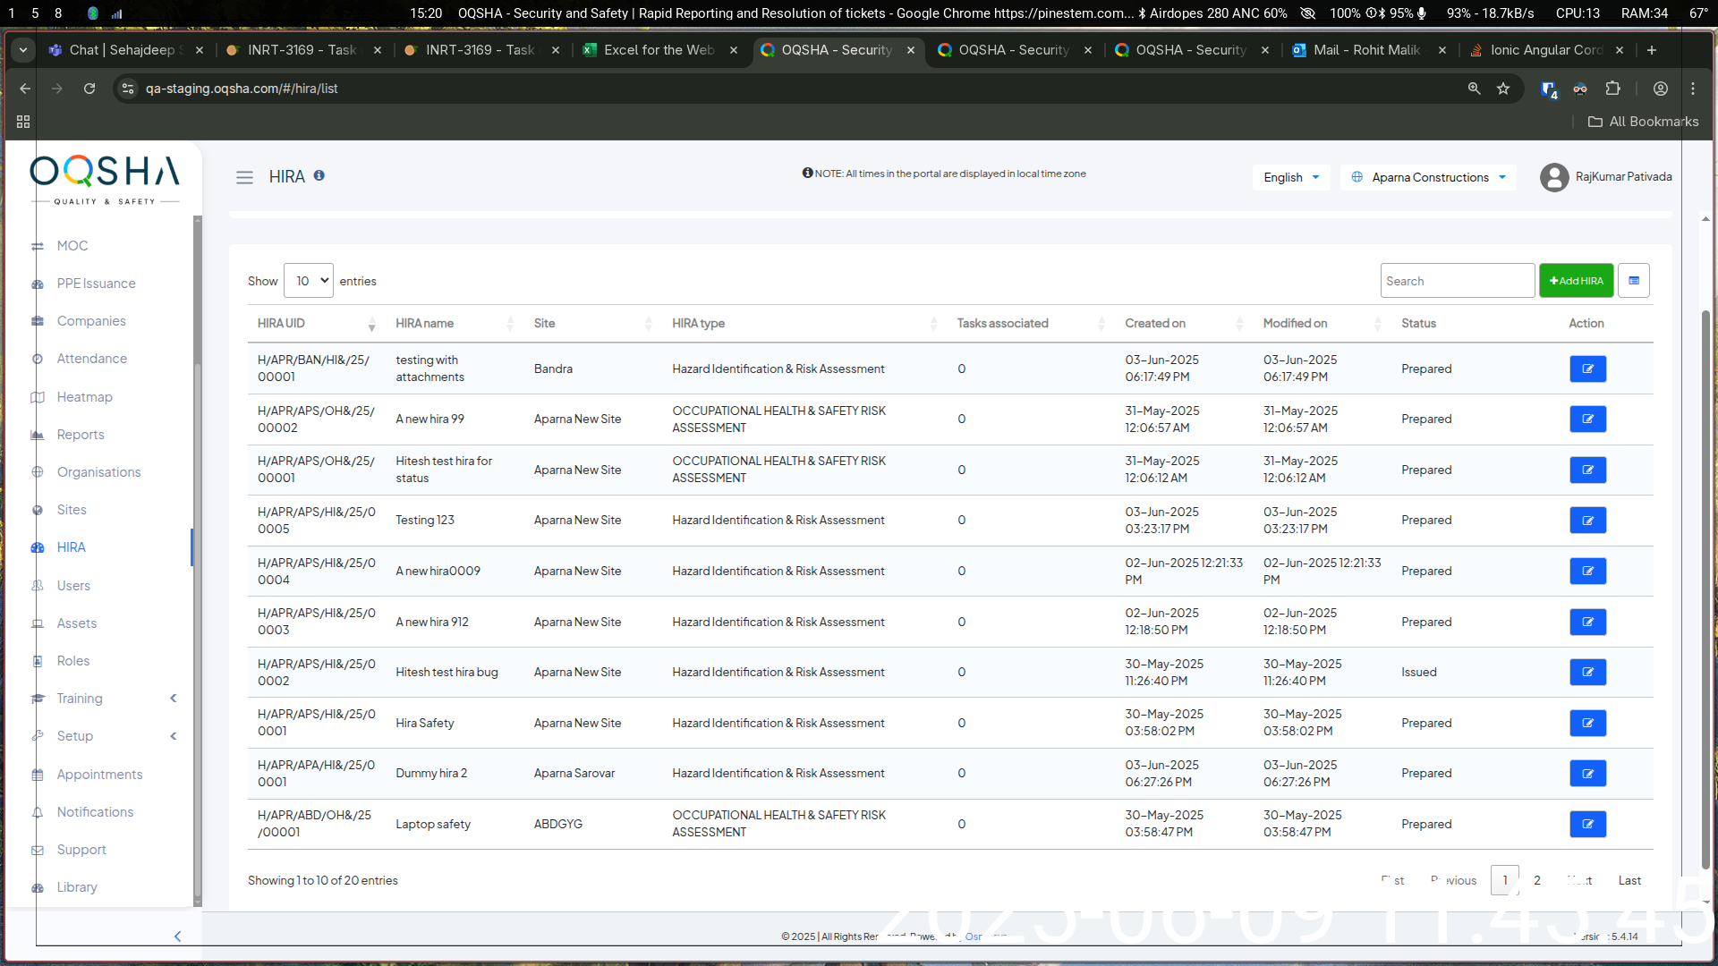
Task: Click the hamburger menu icon beside HIRA
Action: pyautogui.click(x=244, y=177)
